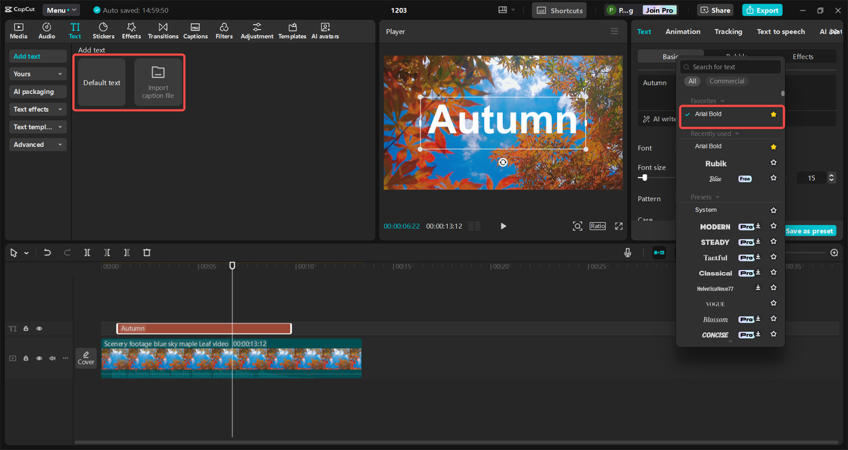This screenshot has width=848, height=450.
Task: Open the Stickers panel
Action: coord(103,30)
